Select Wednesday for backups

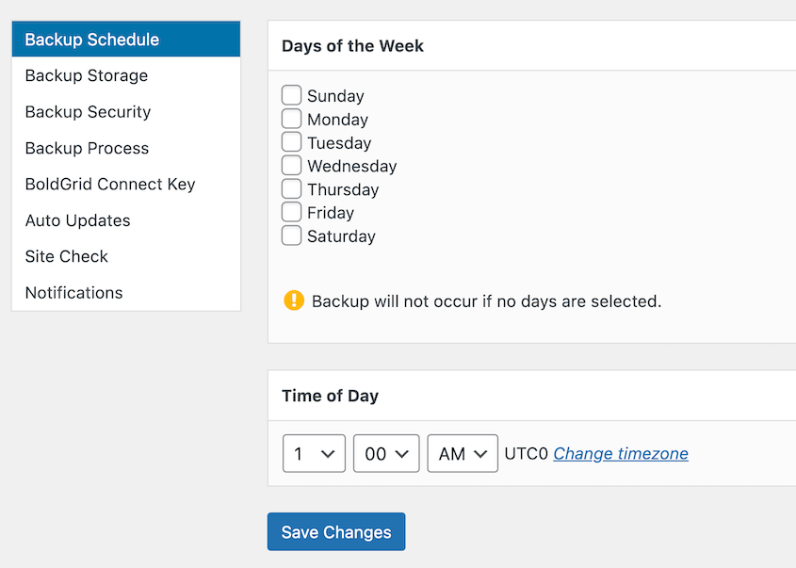[291, 165]
